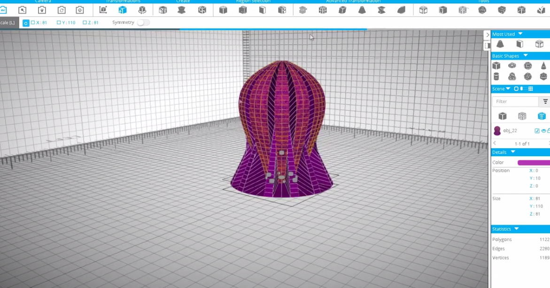
Task: Open the first Advanced Transformation tool icon
Action: 303,10
